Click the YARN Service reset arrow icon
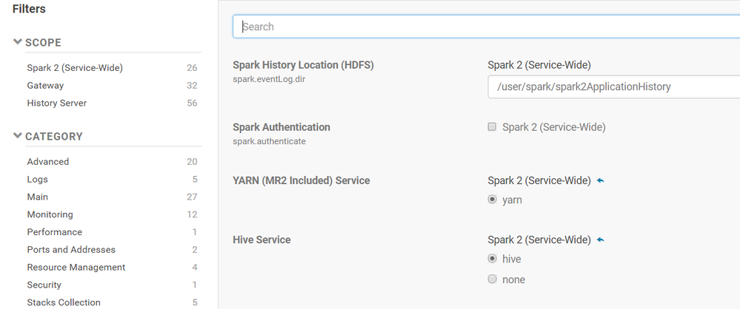The height and width of the screenshot is (309, 740). point(600,180)
